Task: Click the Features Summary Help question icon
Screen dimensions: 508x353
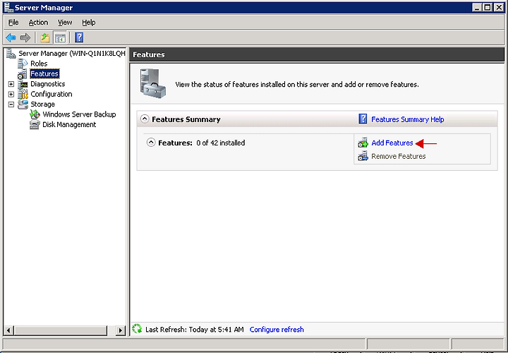Action: click(x=363, y=119)
